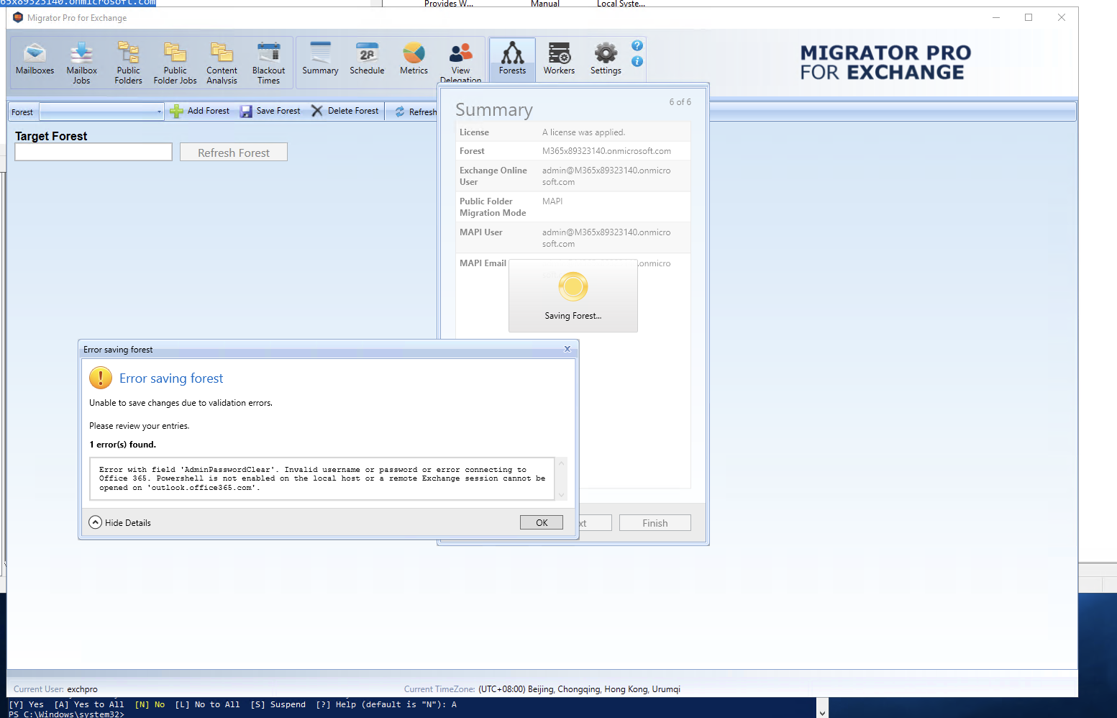The image size is (1117, 718).
Task: Click the 'Public Folder Migration Mode' label
Action: coord(493,207)
